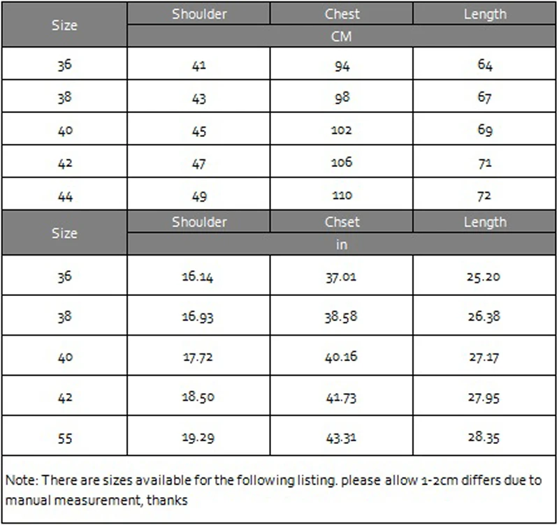Click the 'in' unit header row
The image size is (559, 525).
tap(341, 244)
